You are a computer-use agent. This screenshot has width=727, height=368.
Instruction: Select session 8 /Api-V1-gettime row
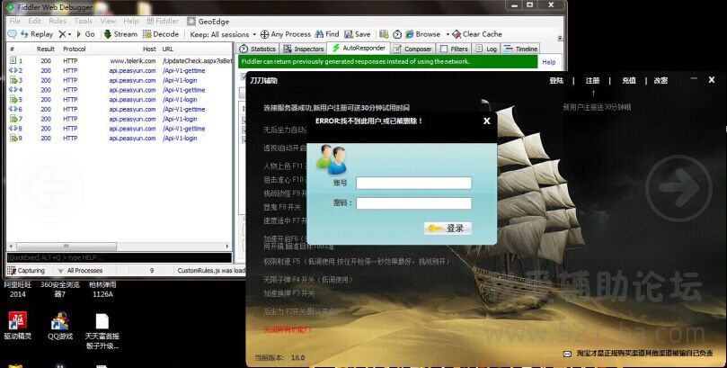[x=120, y=129]
